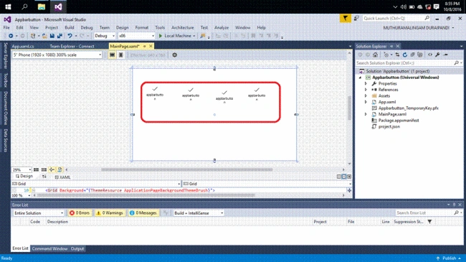466x262 pixels.
Task: Switch to the XAML view tab
Action: 62,177
